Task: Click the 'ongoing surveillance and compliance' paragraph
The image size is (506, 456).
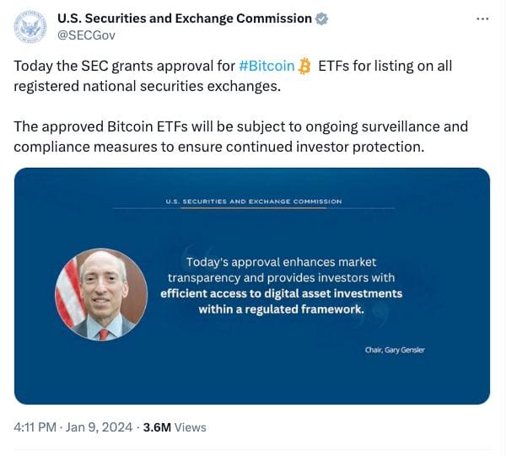Action: (x=240, y=137)
